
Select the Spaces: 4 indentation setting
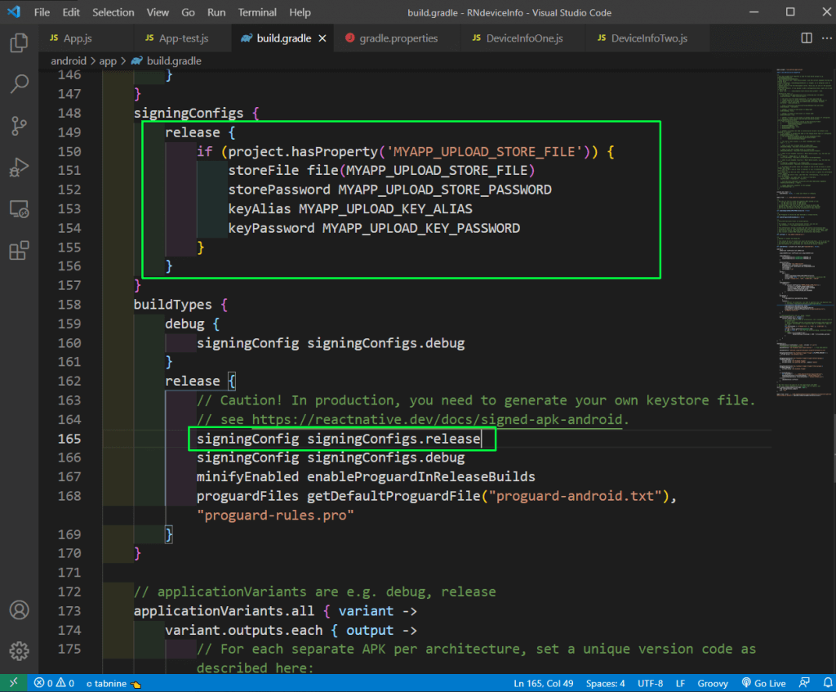coord(605,683)
